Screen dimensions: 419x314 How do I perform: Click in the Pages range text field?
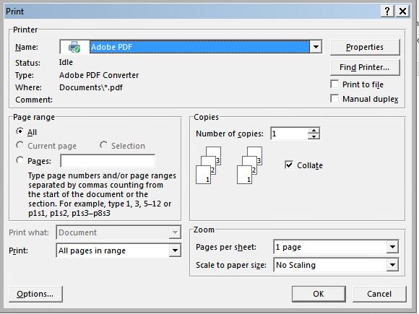point(108,161)
